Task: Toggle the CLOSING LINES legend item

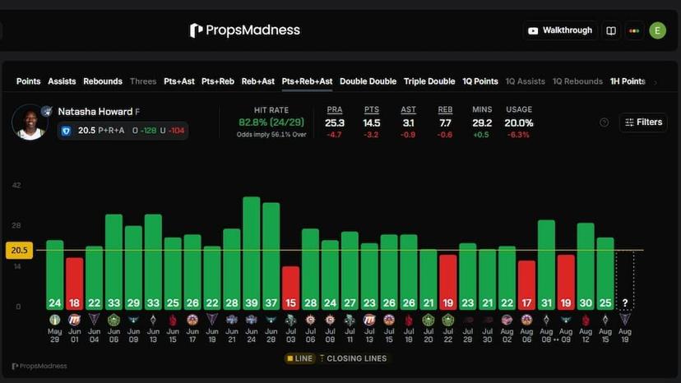Action: (x=353, y=358)
